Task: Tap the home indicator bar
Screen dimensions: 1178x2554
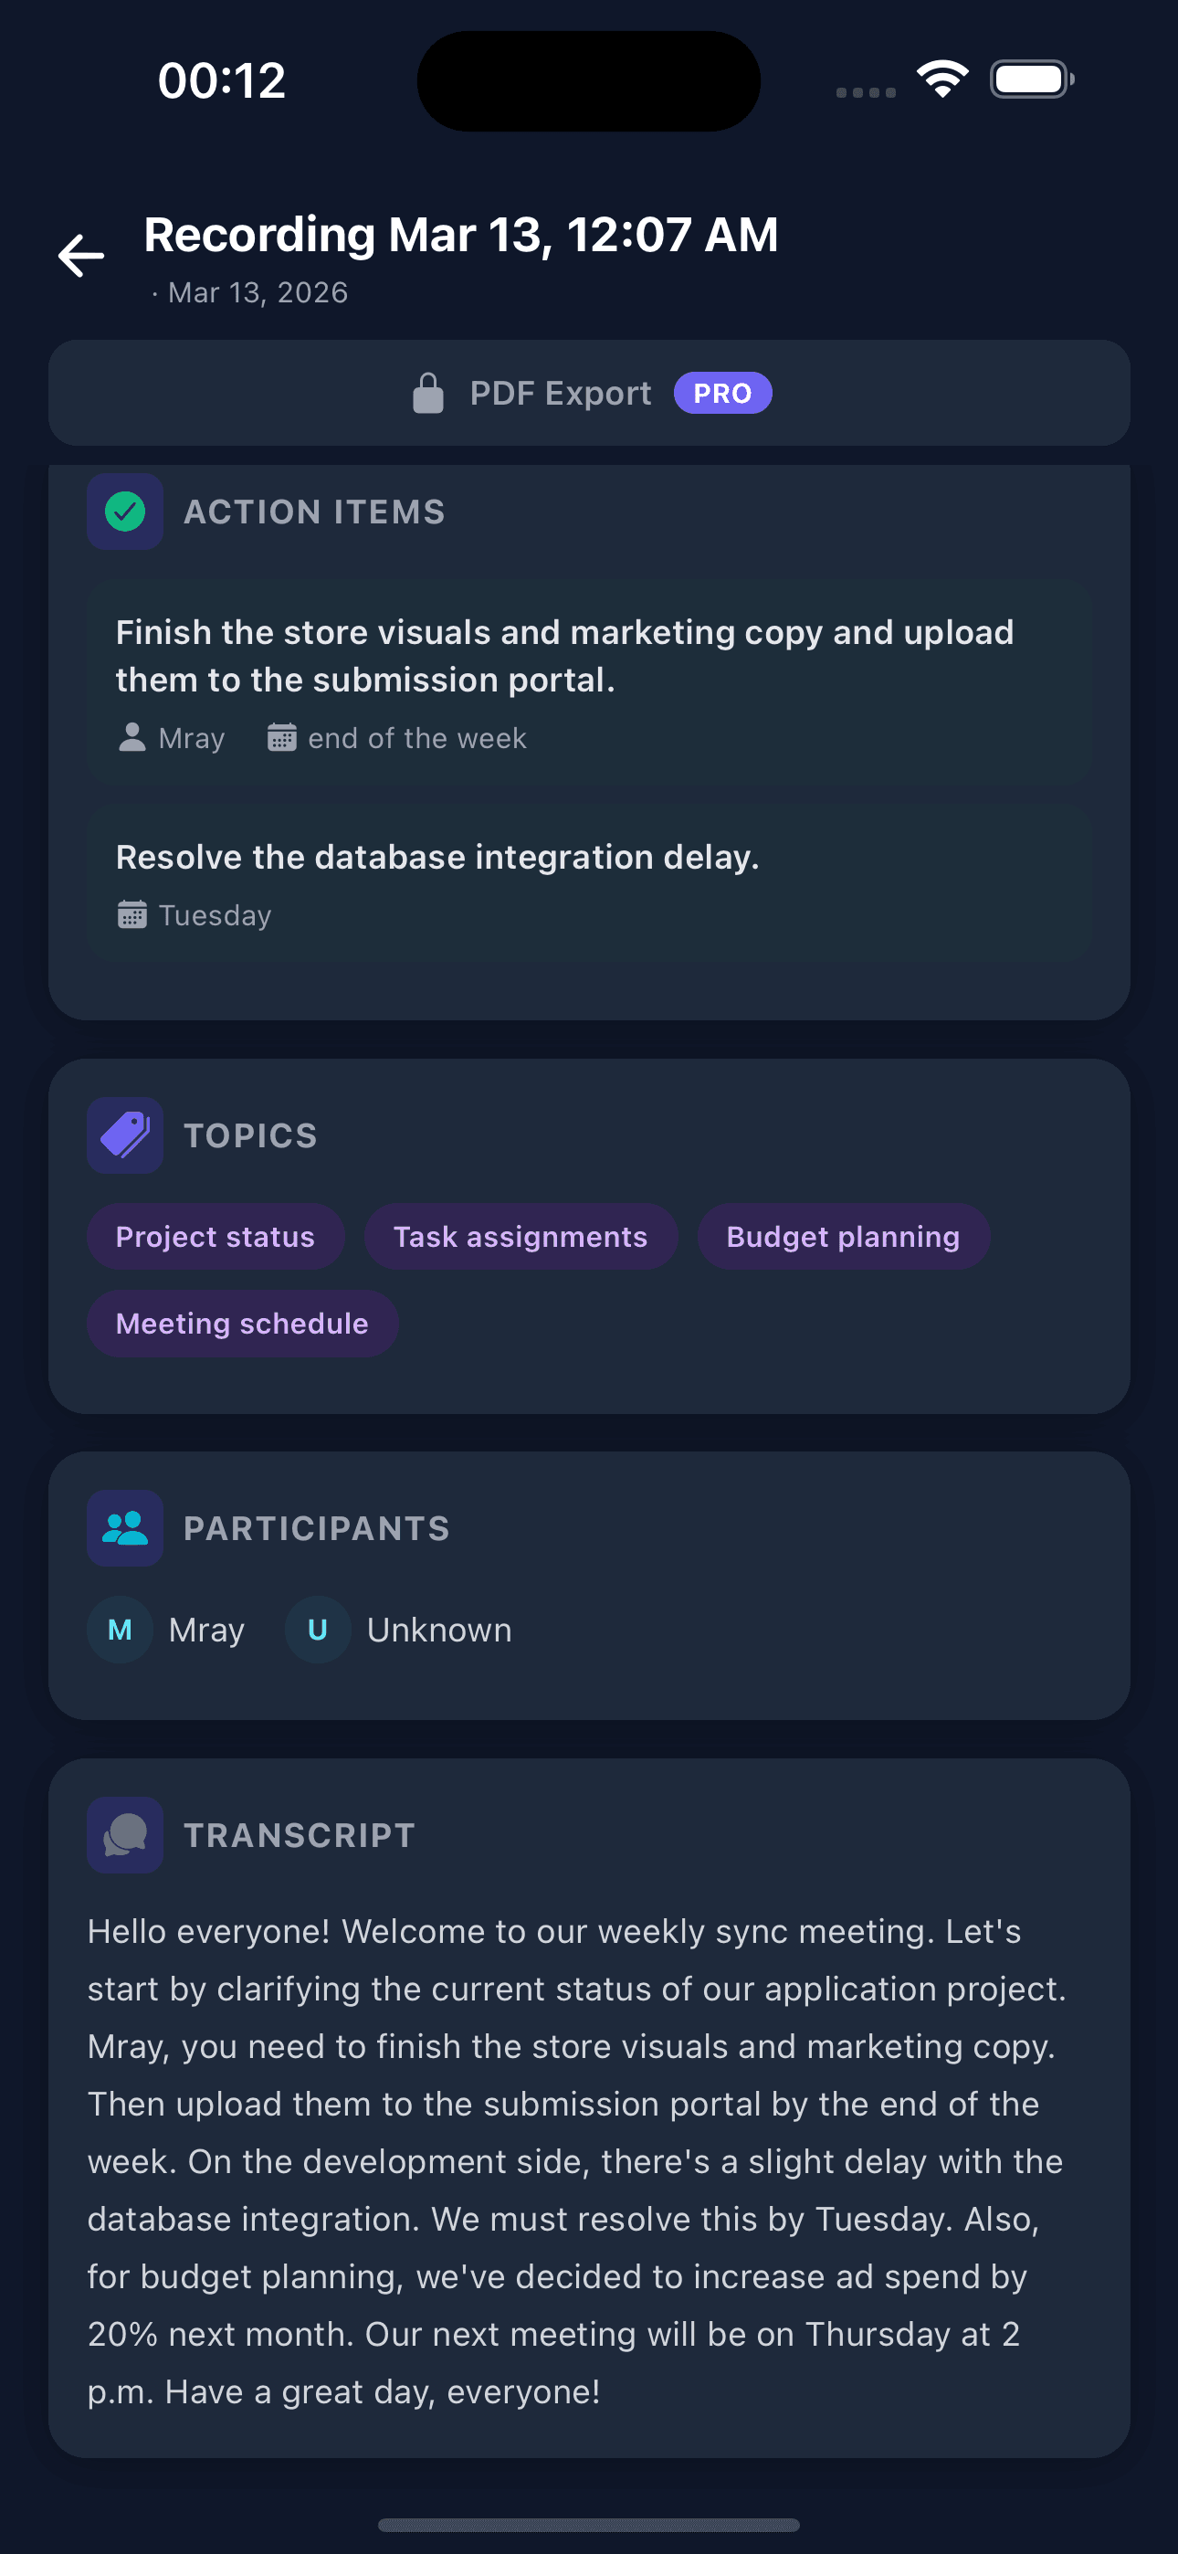Action: point(589,2523)
